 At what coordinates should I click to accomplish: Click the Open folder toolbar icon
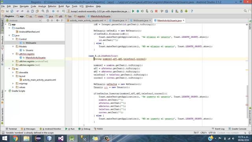pos(3,11)
